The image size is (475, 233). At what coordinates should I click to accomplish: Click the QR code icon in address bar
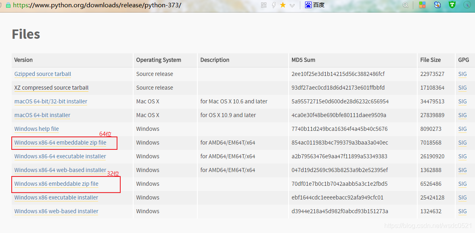tap(264, 5)
